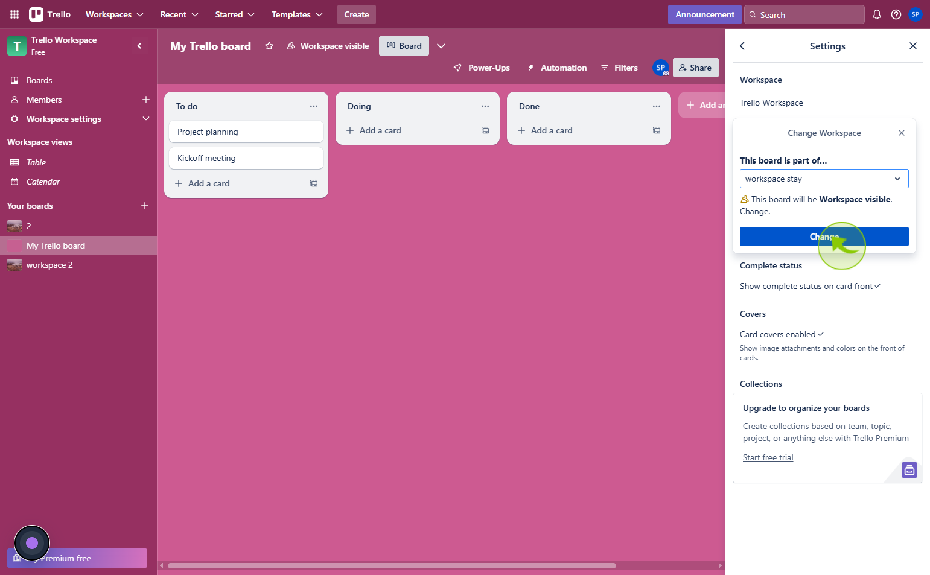The width and height of the screenshot is (930, 575).
Task: Open the Doing list actions menu
Action: [485, 106]
